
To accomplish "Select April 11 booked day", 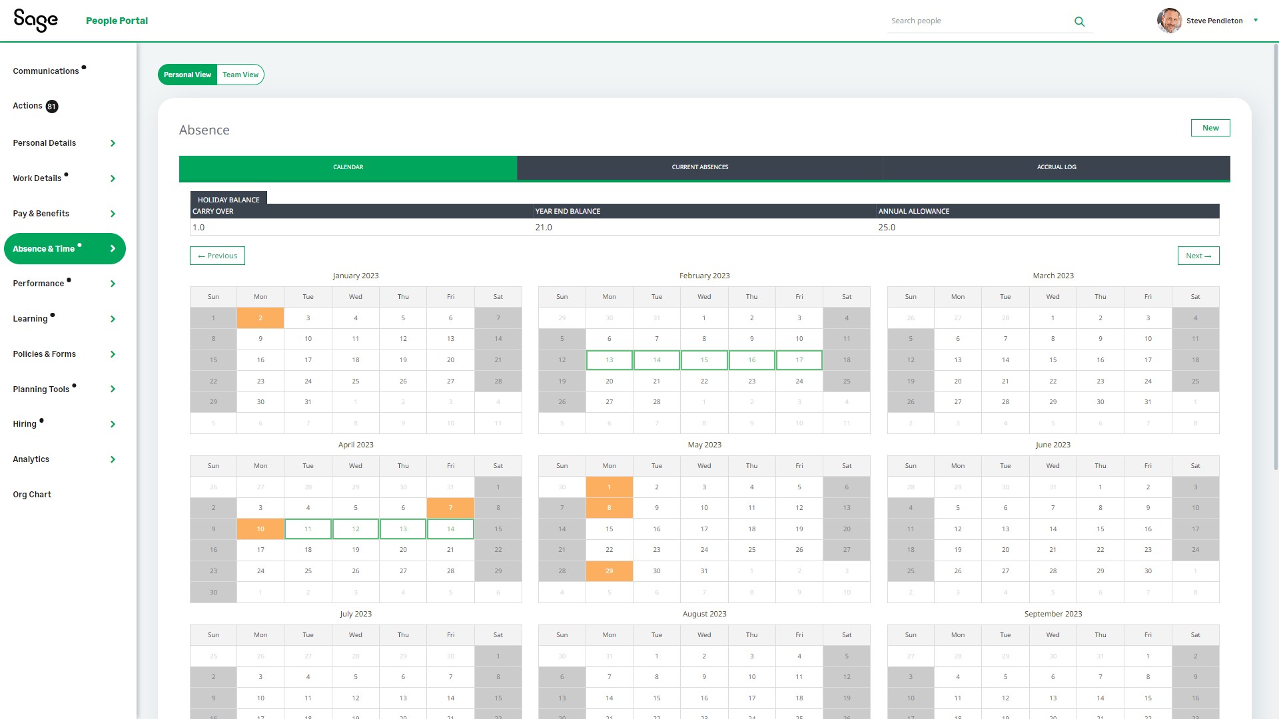I will click(308, 529).
